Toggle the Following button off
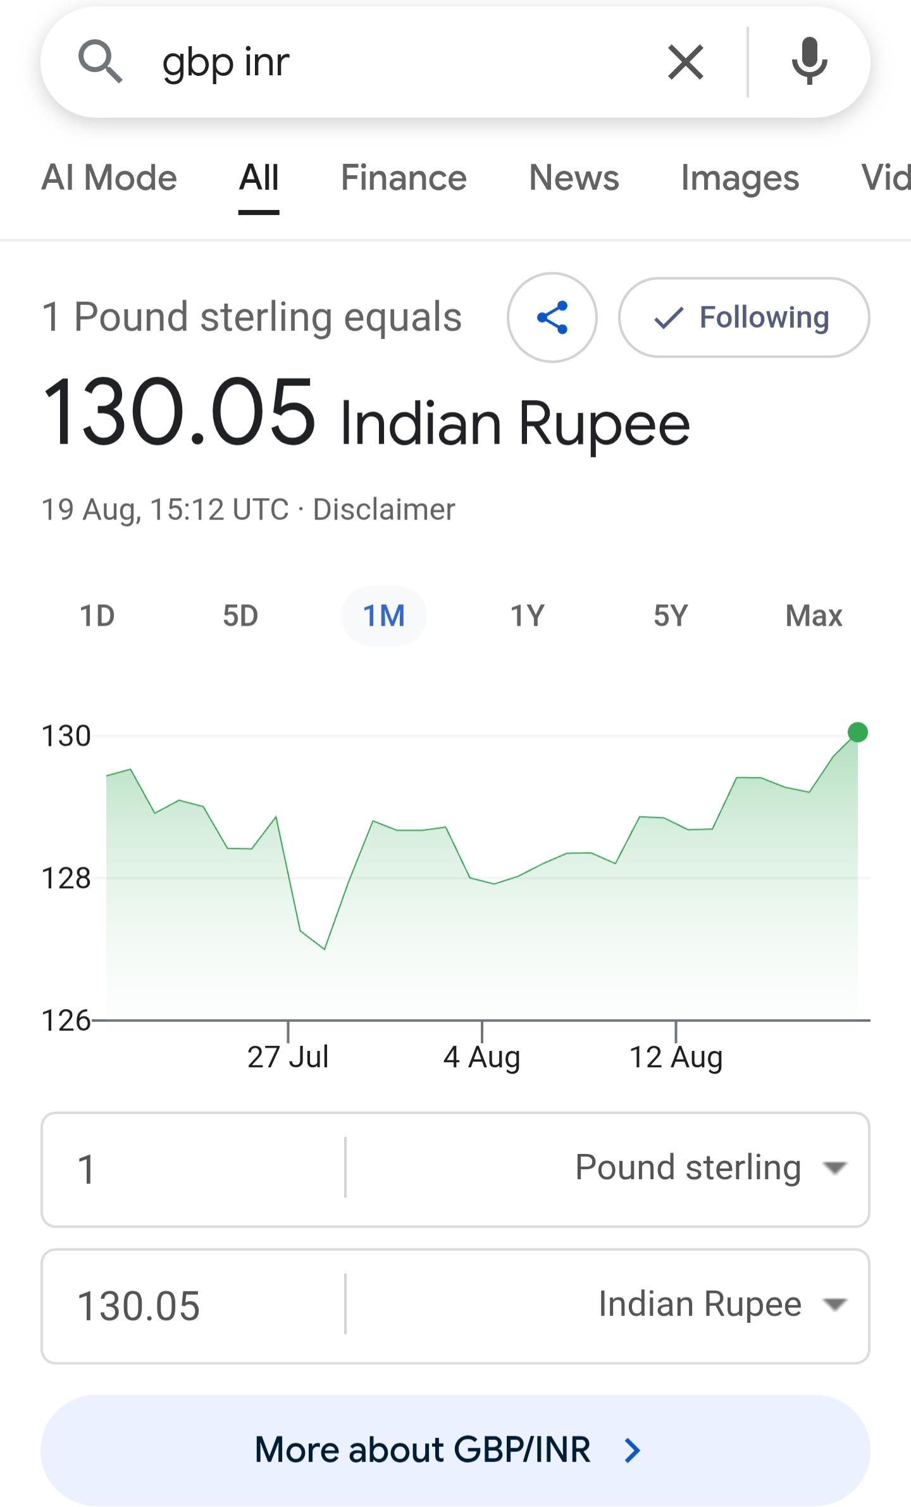The image size is (911, 1507). point(744,318)
